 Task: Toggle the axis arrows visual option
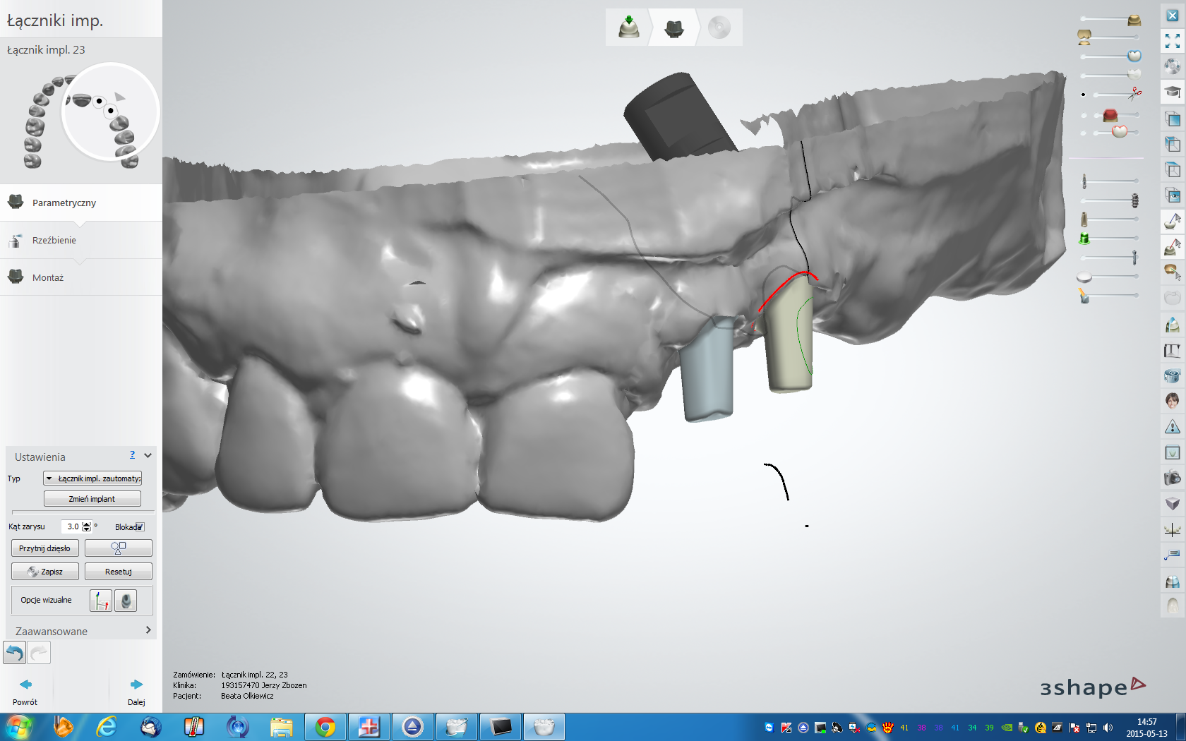coord(101,601)
